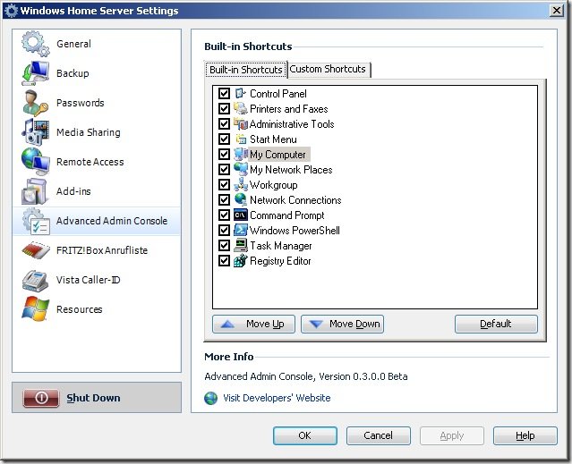Click the Control Panel shortcut icon

pos(241,94)
